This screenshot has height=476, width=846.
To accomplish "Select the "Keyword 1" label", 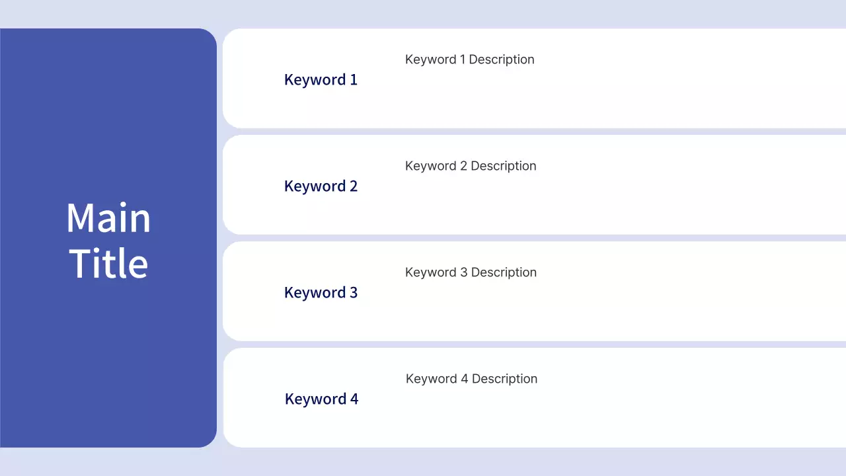I will 321,80.
